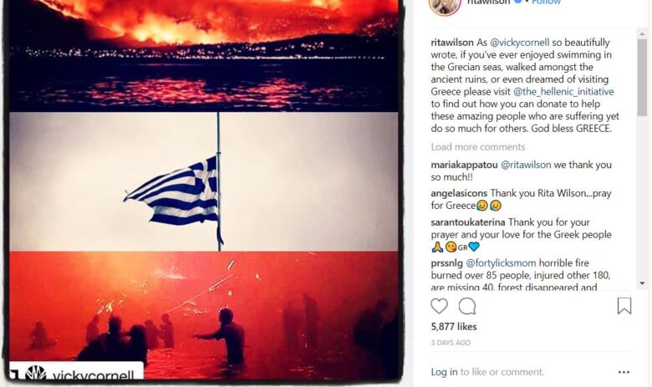Open @vickycornell mention in caption

520,43
